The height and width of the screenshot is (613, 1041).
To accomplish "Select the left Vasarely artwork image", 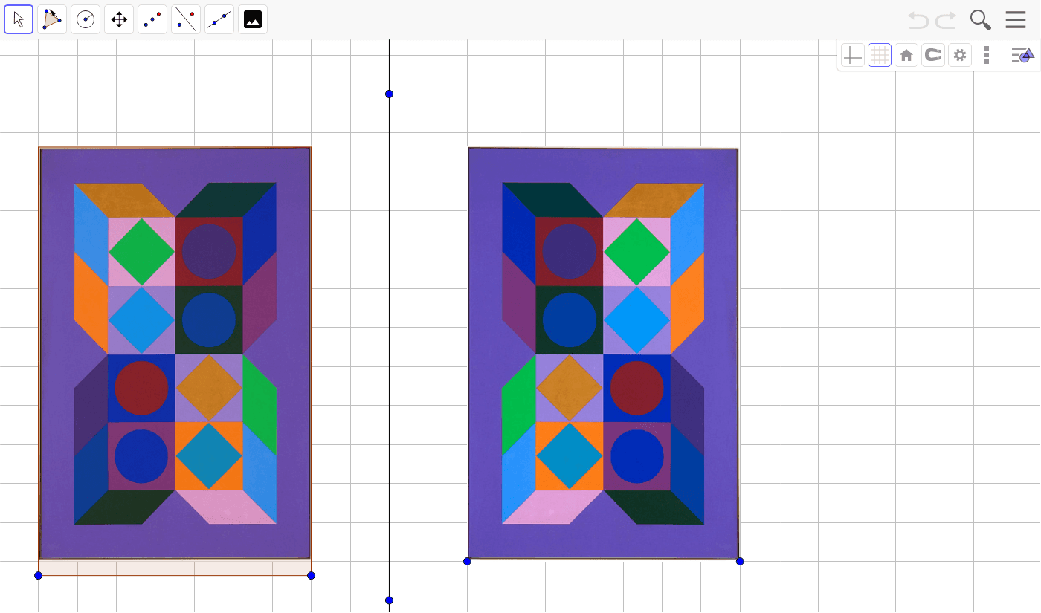I will [175, 353].
